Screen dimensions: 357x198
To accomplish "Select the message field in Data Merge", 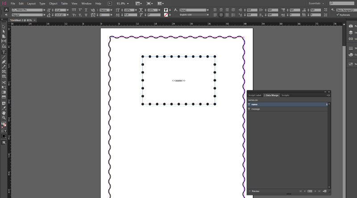I will (287, 109).
